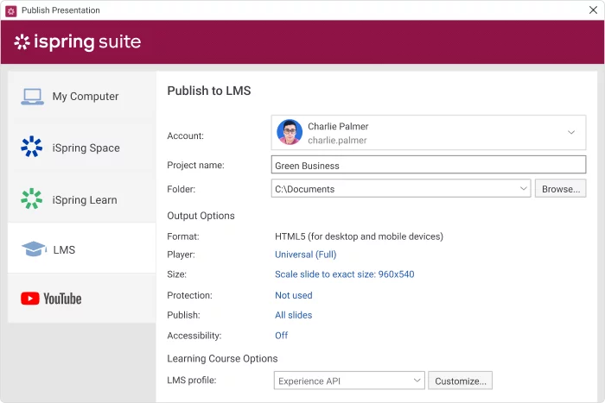Image resolution: width=605 pixels, height=403 pixels.
Task: Open the LMS profile Experience API dropdown
Action: (349, 381)
